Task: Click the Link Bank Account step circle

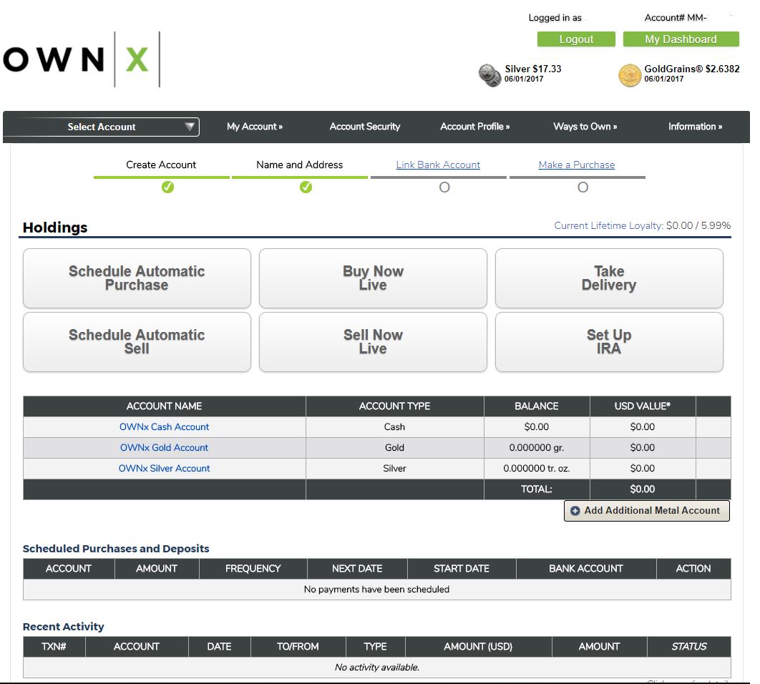Action: (x=444, y=187)
